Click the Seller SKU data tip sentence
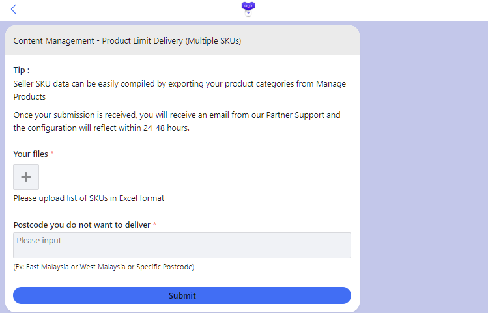This screenshot has height=313, width=488. (x=130, y=84)
